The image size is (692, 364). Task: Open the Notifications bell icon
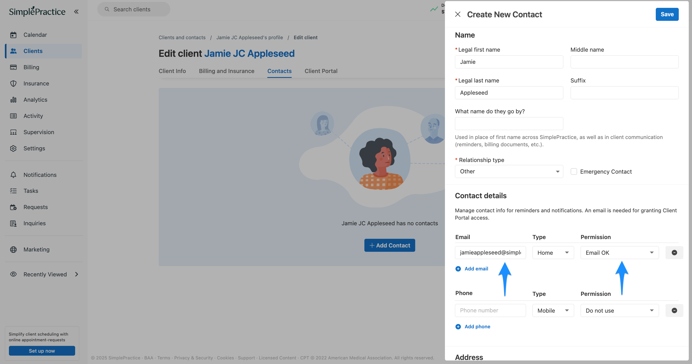(13, 175)
